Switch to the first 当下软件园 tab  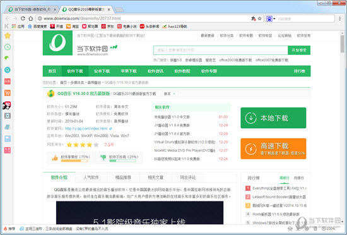coord(32,9)
